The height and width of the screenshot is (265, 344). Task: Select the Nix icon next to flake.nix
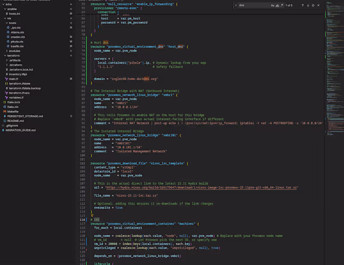pos(5,107)
